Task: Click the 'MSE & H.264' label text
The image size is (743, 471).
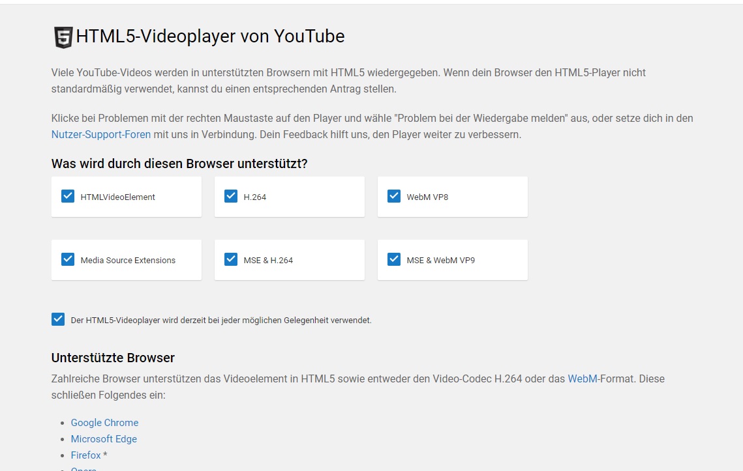Action: point(268,261)
